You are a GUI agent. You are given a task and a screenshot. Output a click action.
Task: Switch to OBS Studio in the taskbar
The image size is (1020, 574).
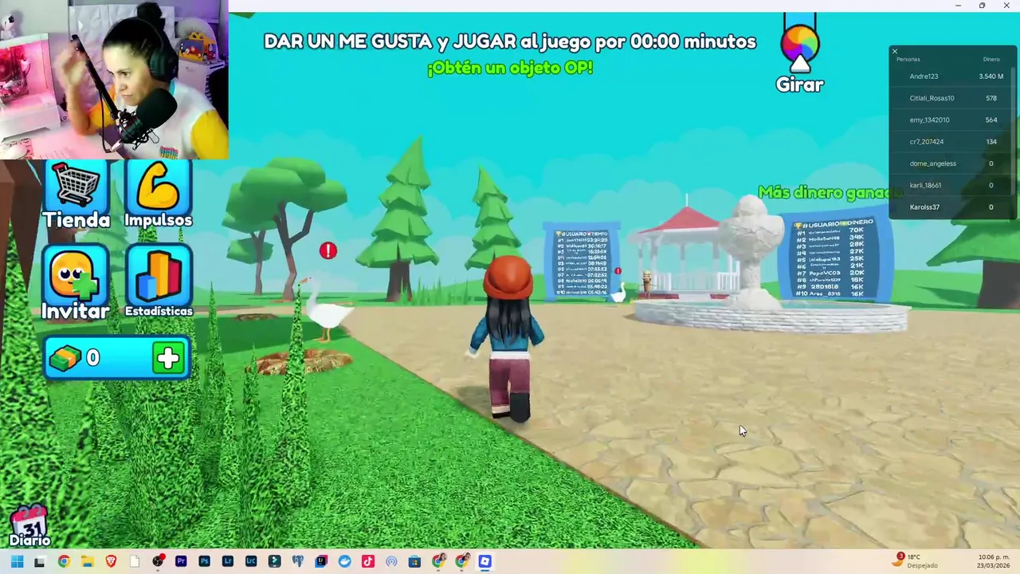pos(158,561)
